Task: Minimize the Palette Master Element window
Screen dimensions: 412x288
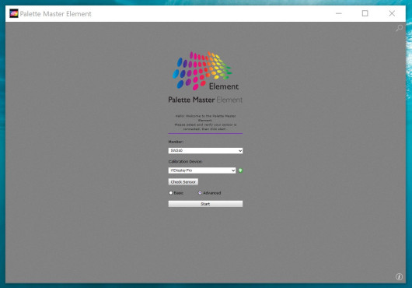Action: [339, 13]
